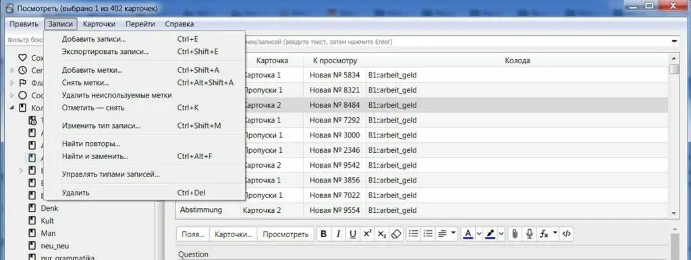Open the Перейти menu

coord(140,24)
